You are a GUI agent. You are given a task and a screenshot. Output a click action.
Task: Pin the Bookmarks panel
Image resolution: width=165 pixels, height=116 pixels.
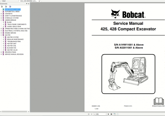coord(27,4)
